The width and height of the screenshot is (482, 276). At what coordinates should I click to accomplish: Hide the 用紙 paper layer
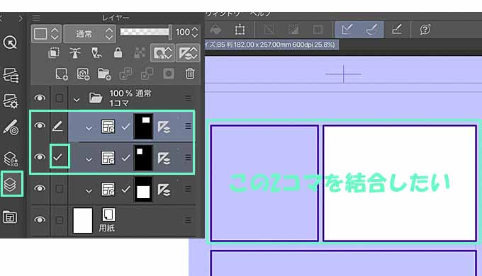40,220
